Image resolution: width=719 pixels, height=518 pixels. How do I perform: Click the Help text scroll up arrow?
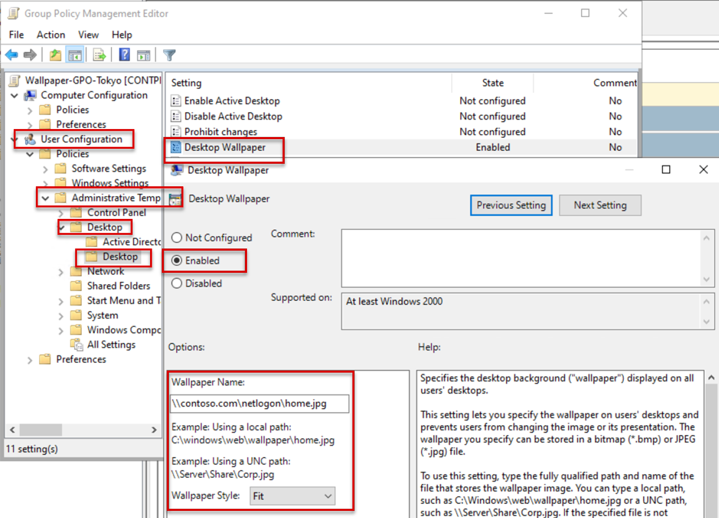[711, 378]
